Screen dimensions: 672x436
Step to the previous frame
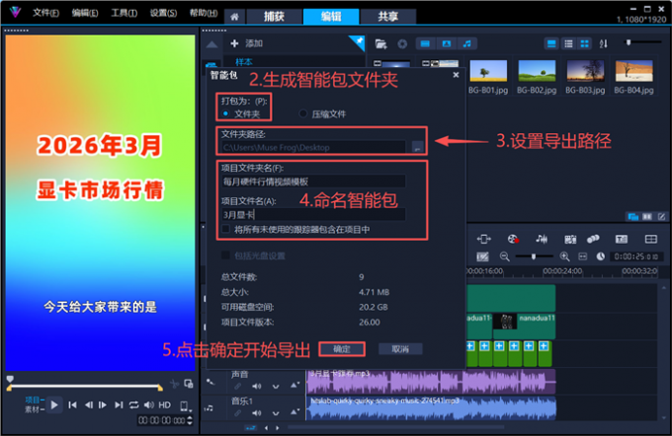[x=89, y=404]
